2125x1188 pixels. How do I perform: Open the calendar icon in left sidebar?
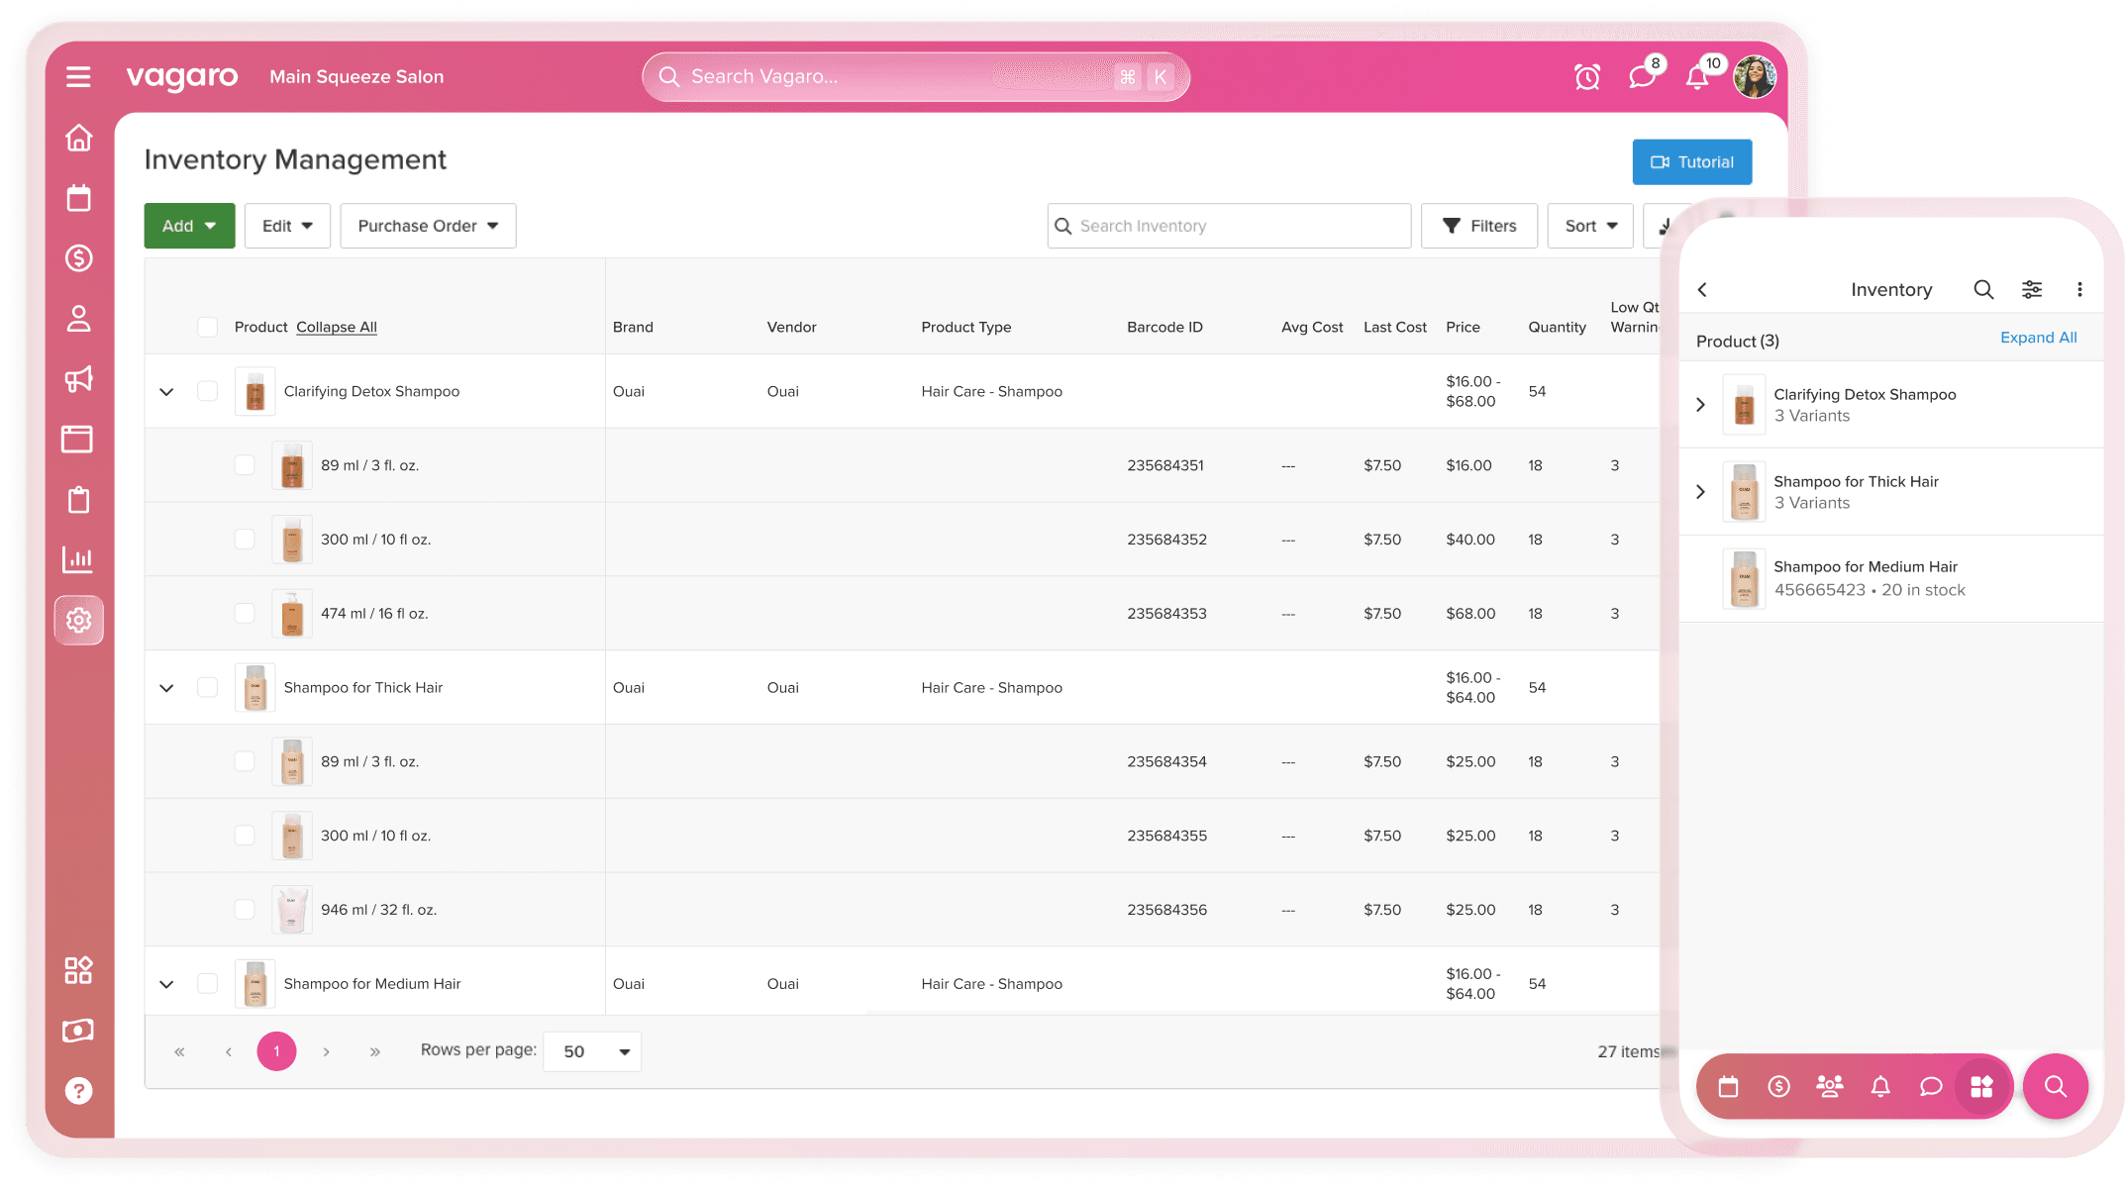78,198
